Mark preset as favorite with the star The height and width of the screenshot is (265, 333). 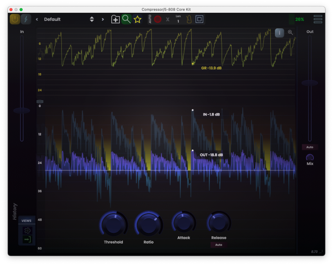(137, 19)
